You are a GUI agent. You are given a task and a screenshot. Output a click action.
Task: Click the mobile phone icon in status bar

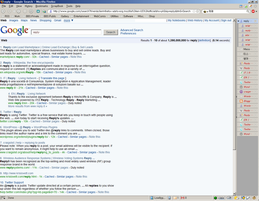point(169,198)
